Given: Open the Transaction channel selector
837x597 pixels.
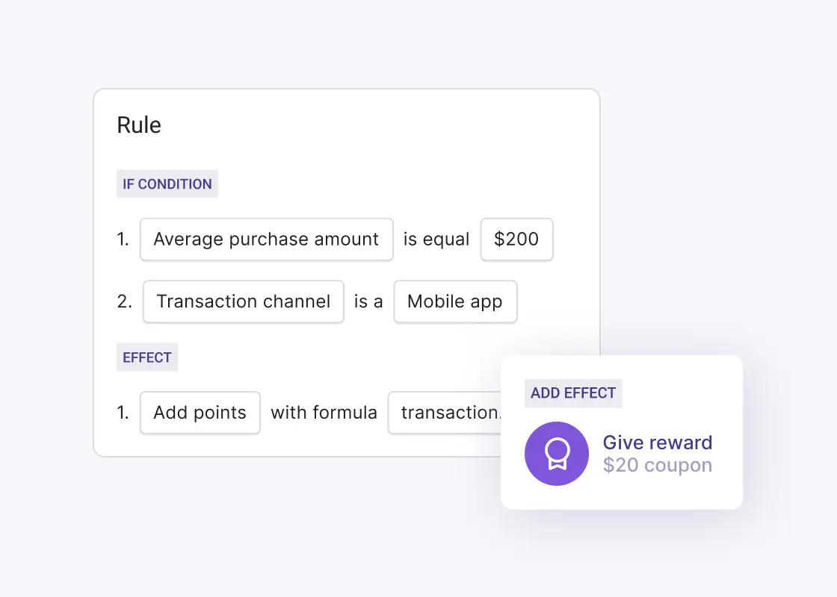Looking at the screenshot, I should (243, 301).
